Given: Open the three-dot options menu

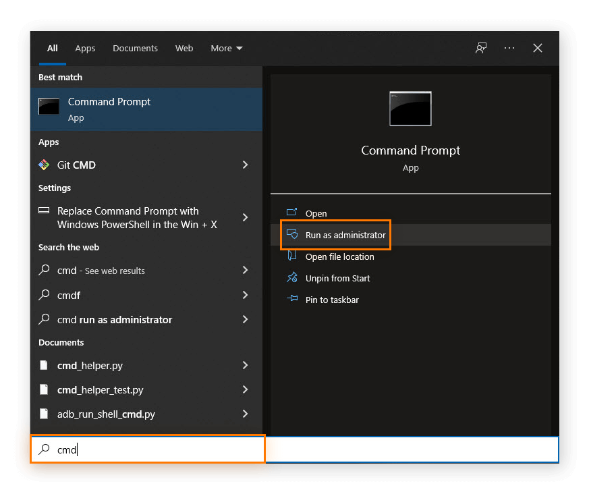Looking at the screenshot, I should 509,48.
